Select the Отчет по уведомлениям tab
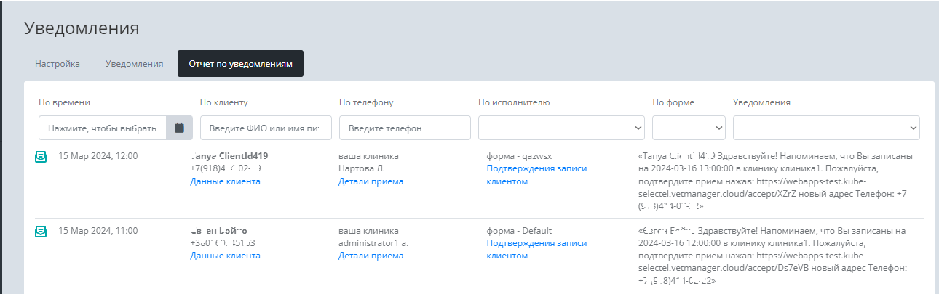 click(x=240, y=64)
